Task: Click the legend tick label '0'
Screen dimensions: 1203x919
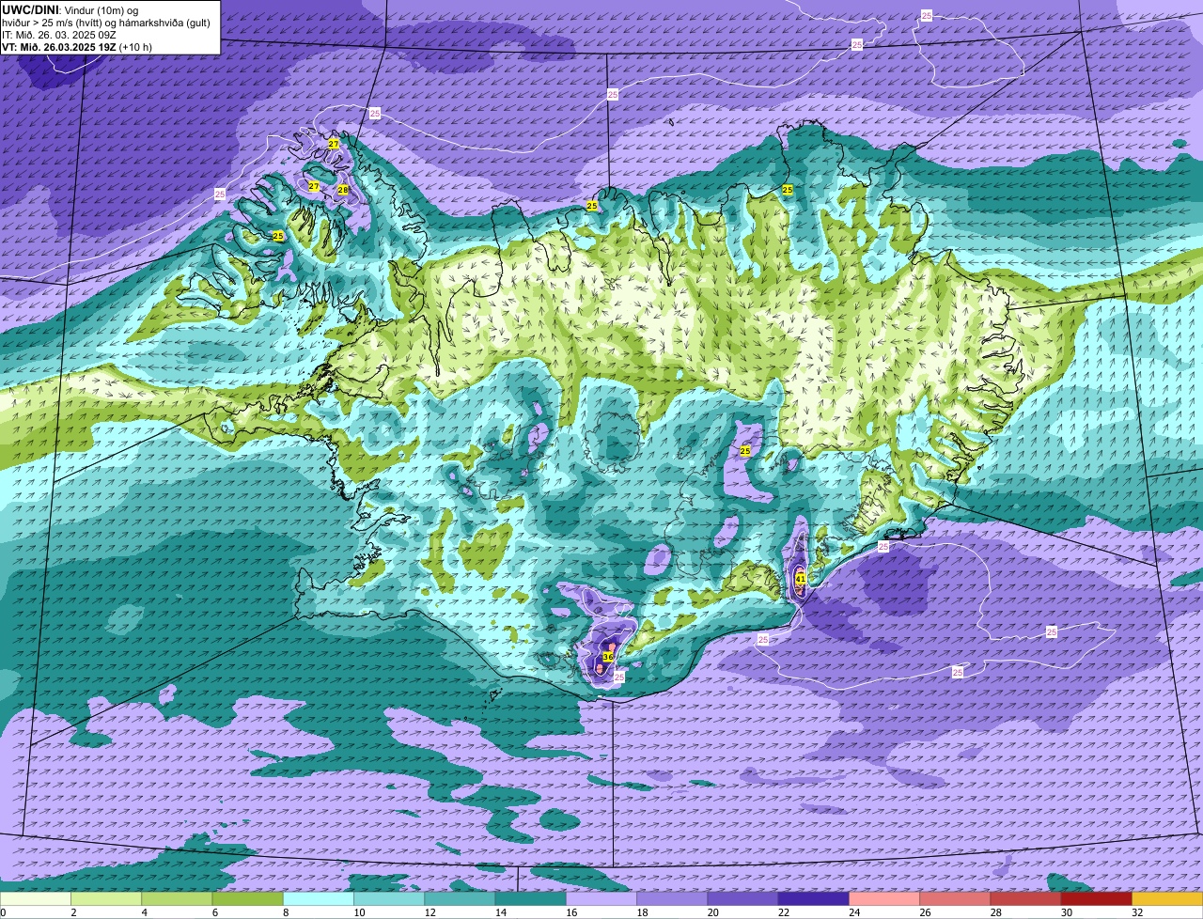Action: coord(3,912)
